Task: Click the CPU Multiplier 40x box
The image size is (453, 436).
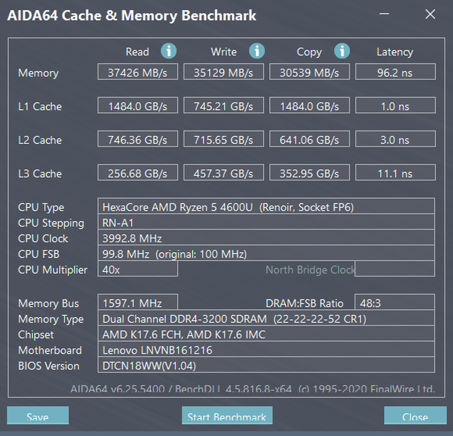Action: (138, 269)
